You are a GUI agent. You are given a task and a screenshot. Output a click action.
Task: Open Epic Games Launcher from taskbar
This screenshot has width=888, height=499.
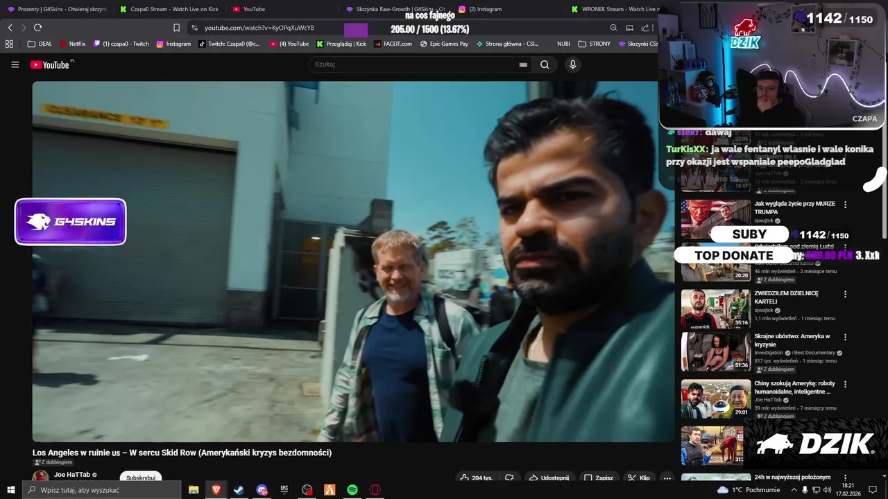click(x=284, y=490)
